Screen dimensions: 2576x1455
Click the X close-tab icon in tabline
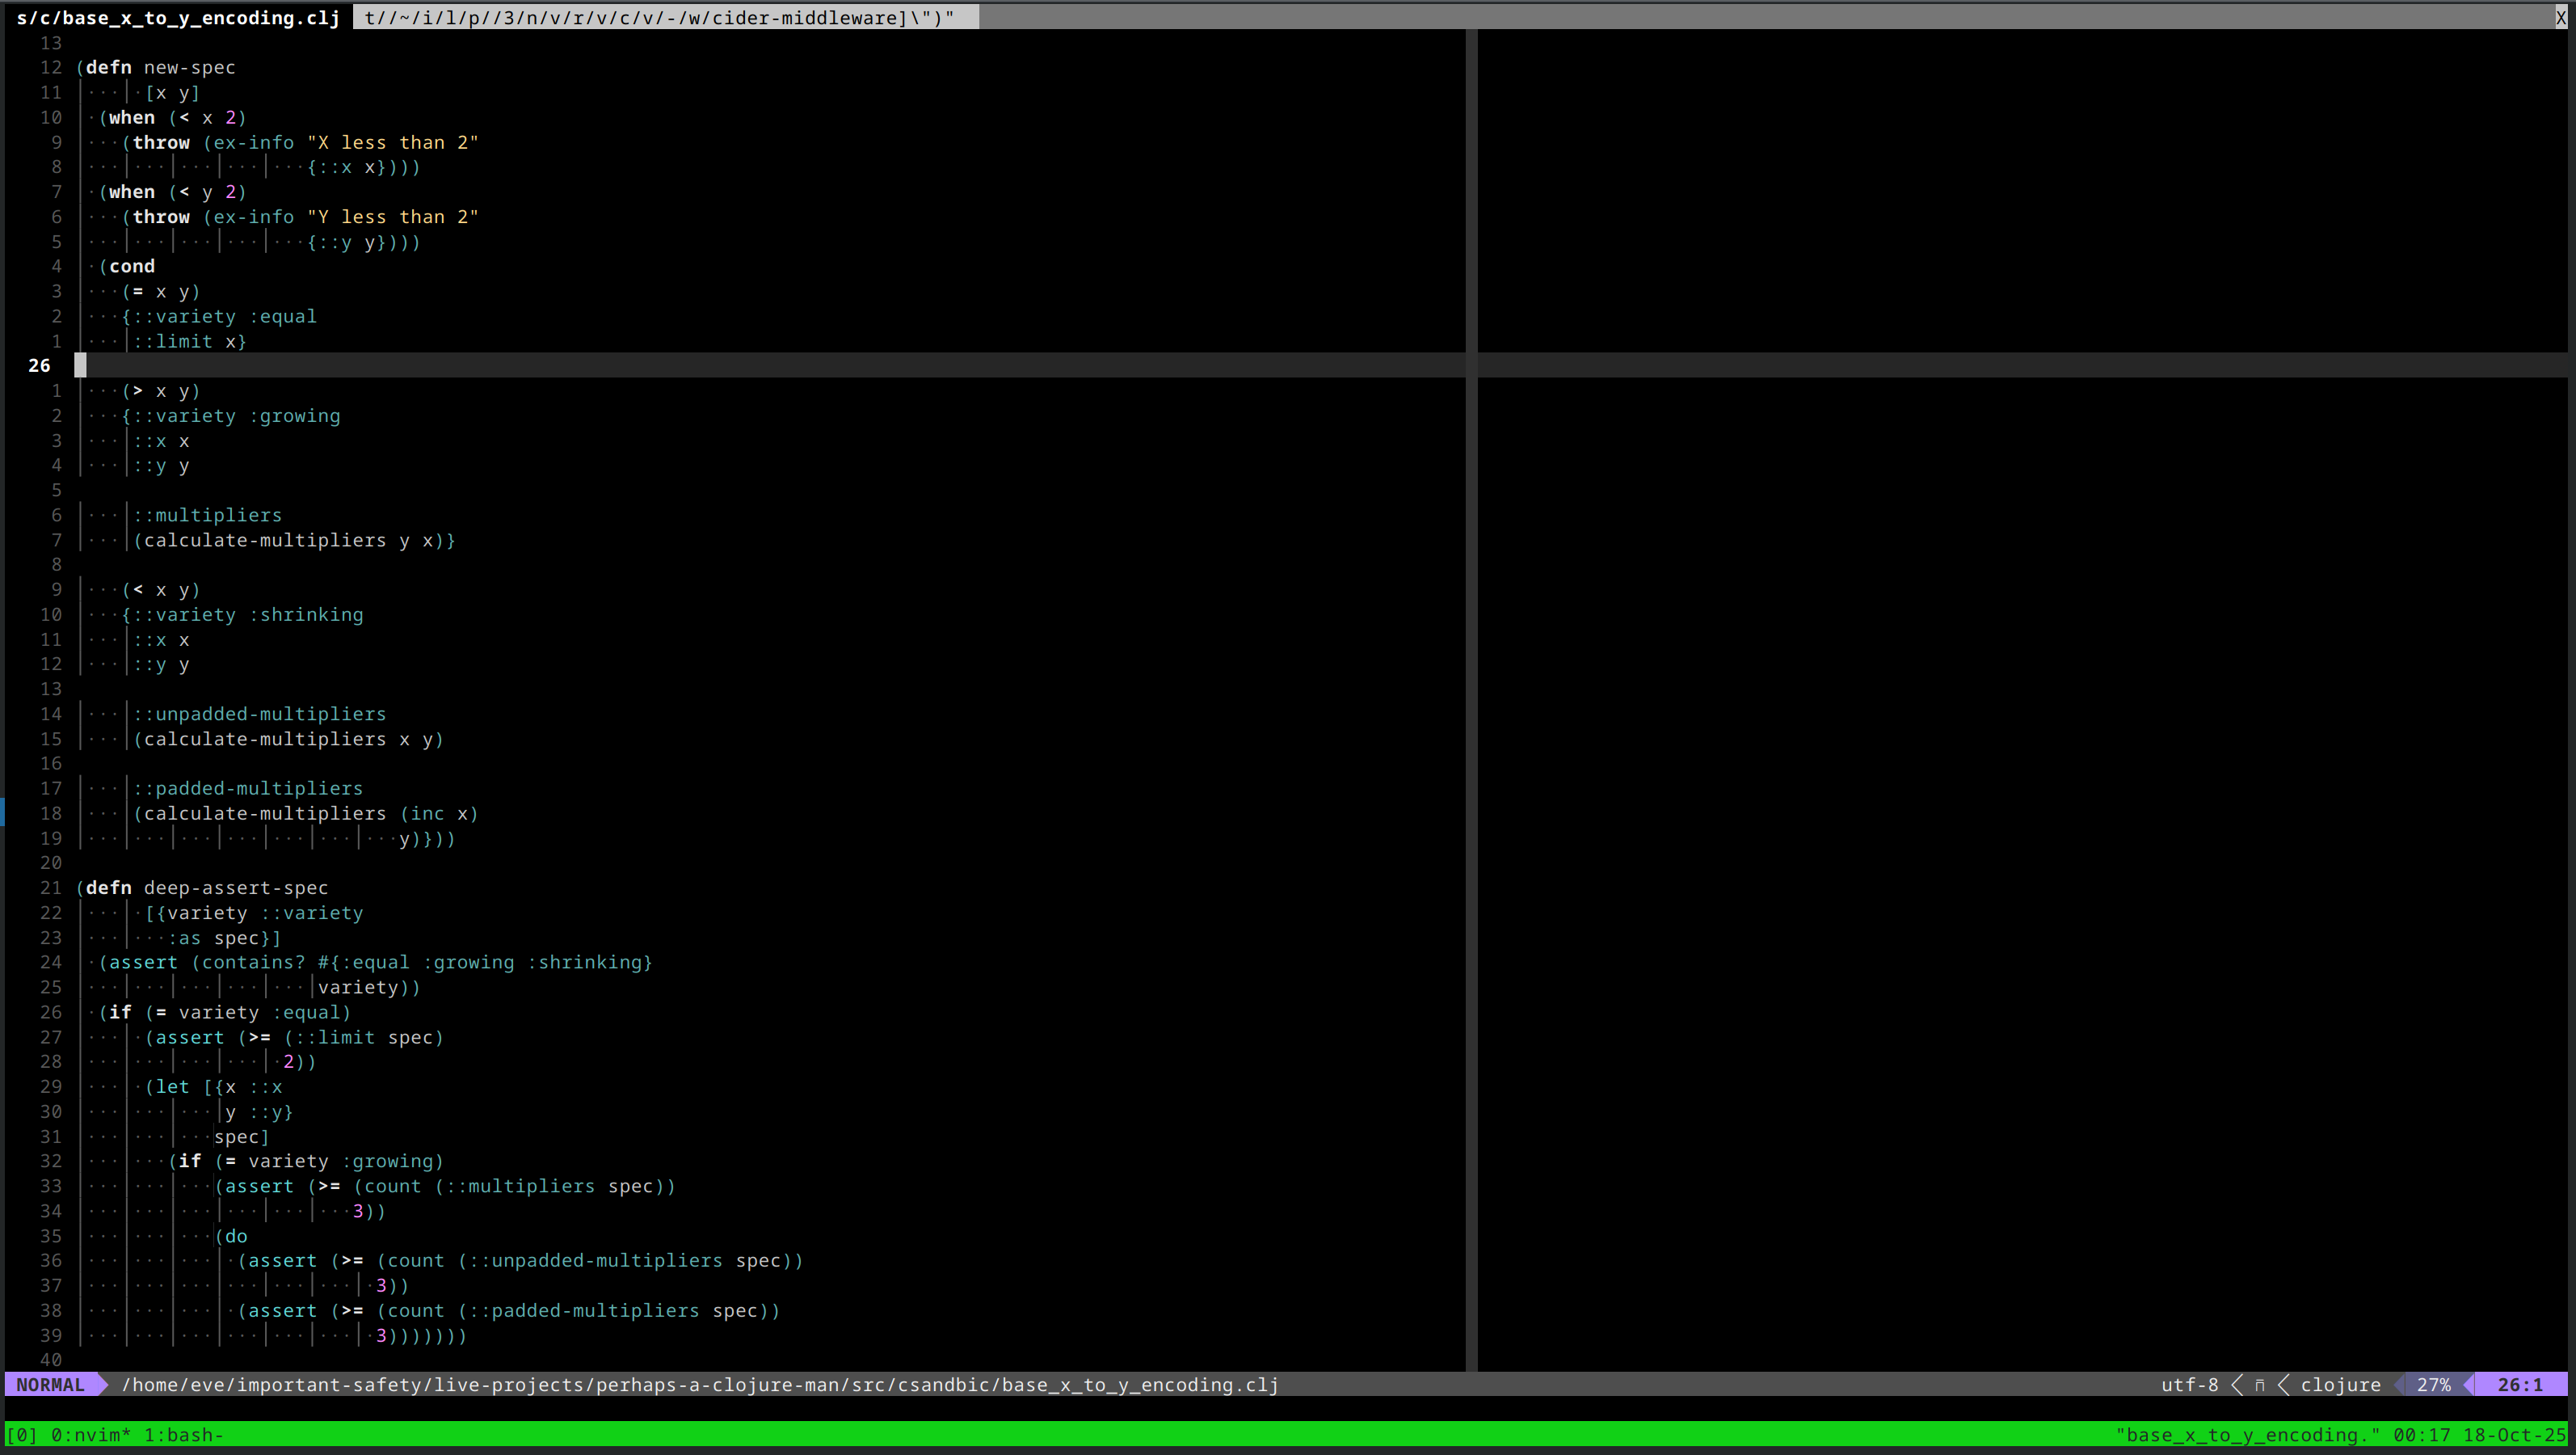tap(2560, 17)
